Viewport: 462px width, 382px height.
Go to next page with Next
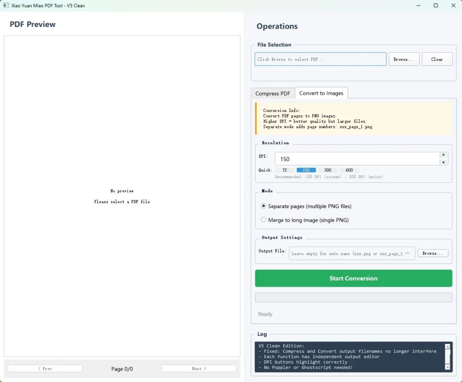(199, 368)
